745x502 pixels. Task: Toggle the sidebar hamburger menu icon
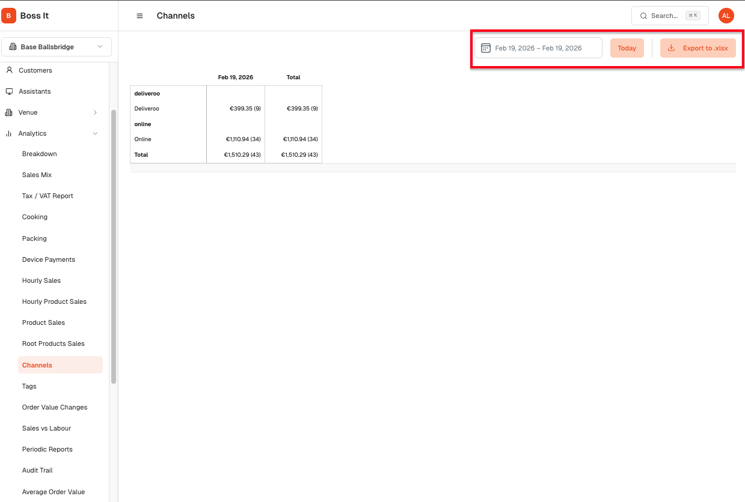pyautogui.click(x=139, y=16)
